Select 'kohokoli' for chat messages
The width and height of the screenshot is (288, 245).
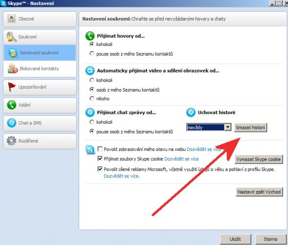coord(91,122)
